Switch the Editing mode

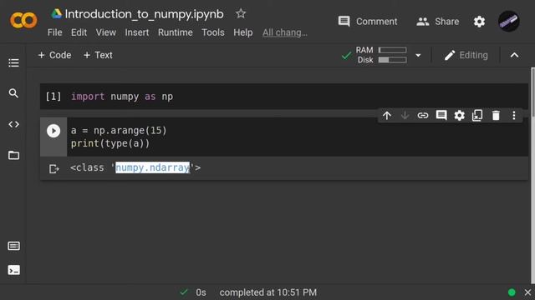466,55
